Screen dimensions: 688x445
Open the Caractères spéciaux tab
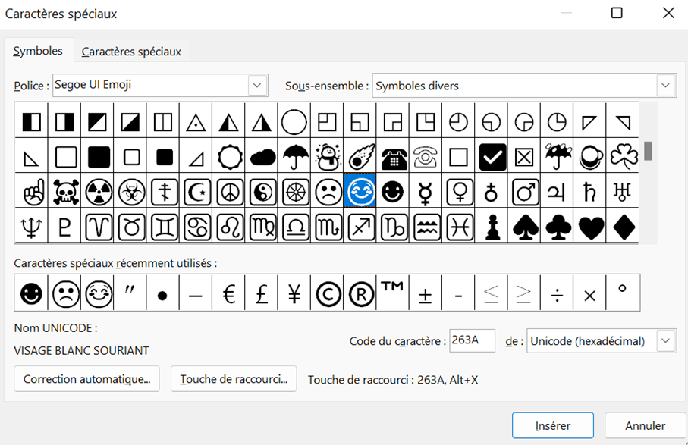(131, 52)
